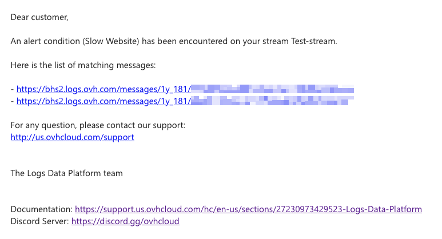Click 'Here is the list of matching messages:' line
This screenshot has width=442, height=239.
83,65
